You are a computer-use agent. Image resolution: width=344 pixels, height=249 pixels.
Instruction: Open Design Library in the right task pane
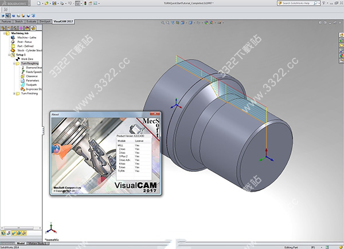341,40
